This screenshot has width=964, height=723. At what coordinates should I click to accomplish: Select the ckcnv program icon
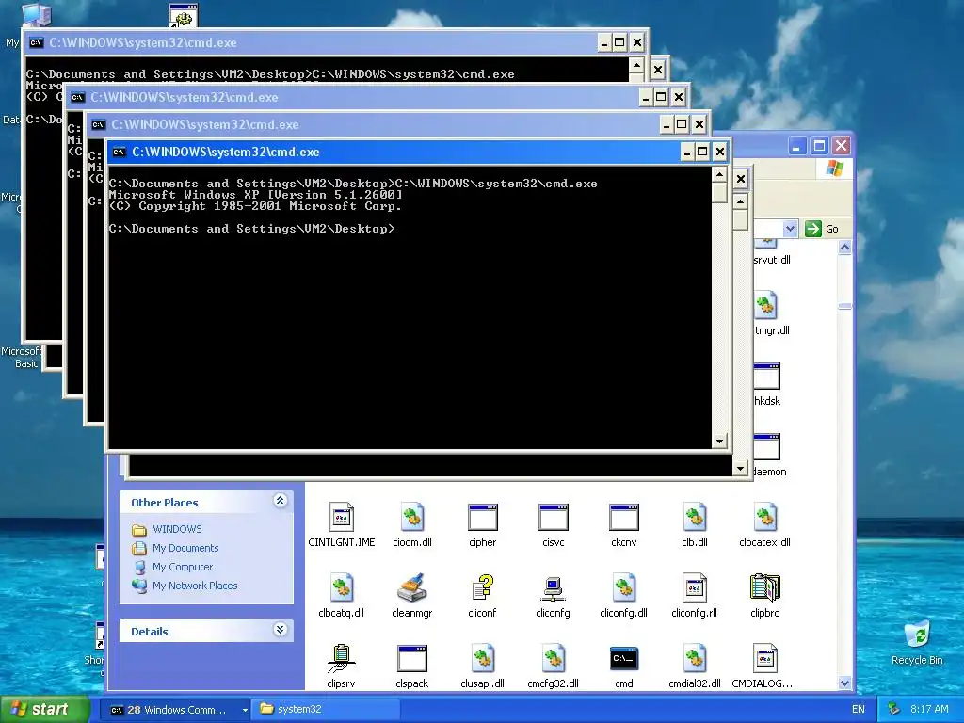click(x=624, y=517)
